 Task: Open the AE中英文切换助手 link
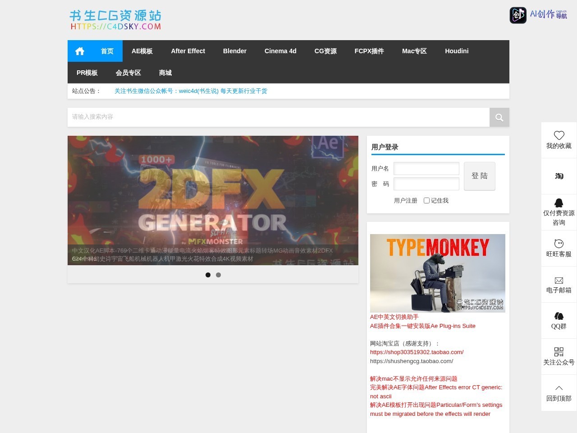pos(394,317)
